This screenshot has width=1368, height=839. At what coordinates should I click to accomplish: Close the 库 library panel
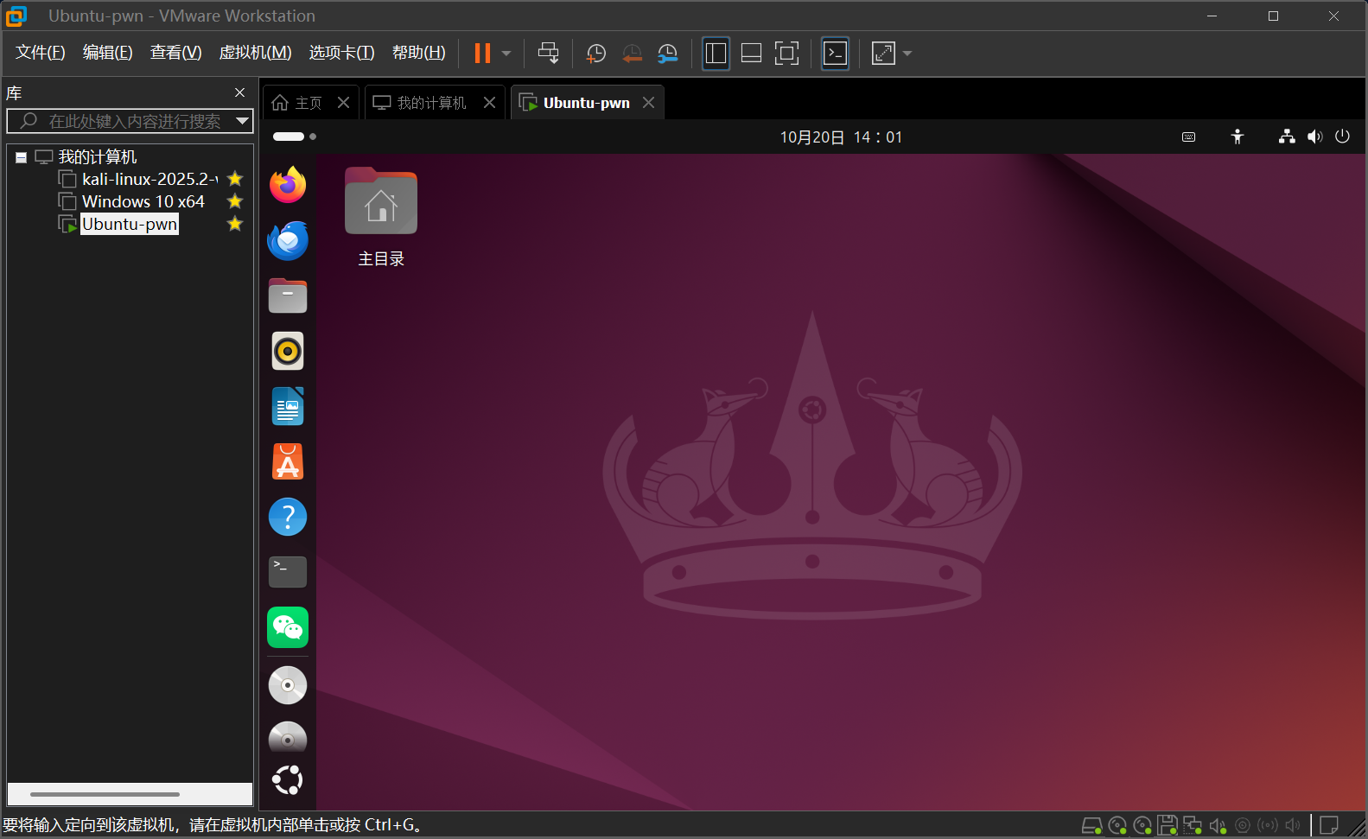pyautogui.click(x=239, y=92)
